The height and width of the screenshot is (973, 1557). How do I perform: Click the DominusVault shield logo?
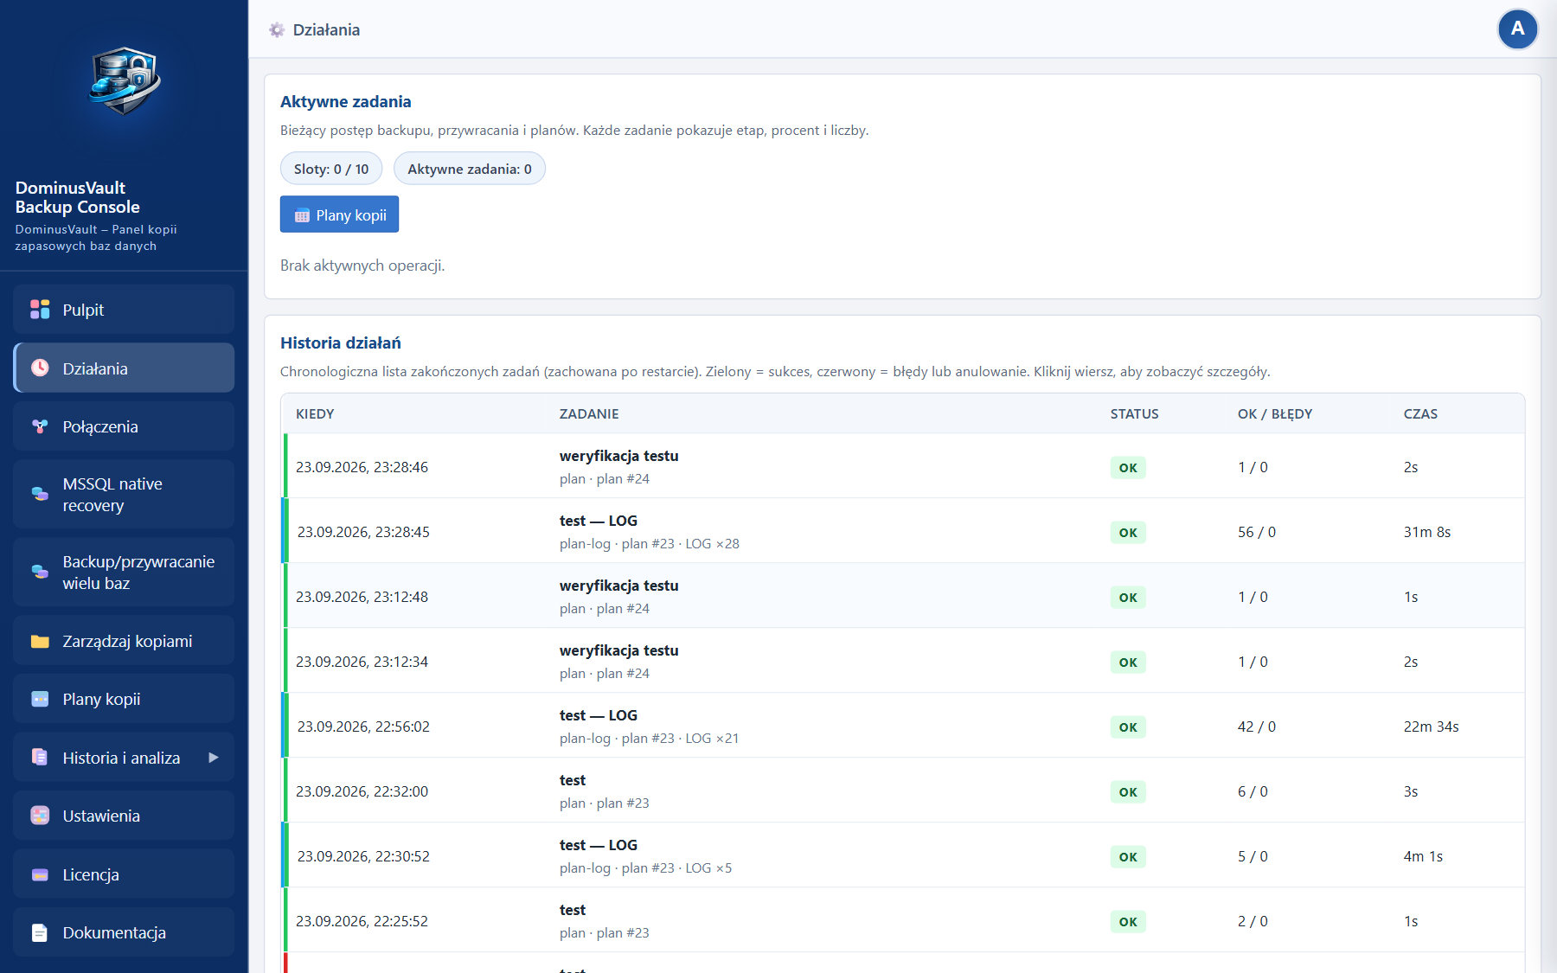125,81
